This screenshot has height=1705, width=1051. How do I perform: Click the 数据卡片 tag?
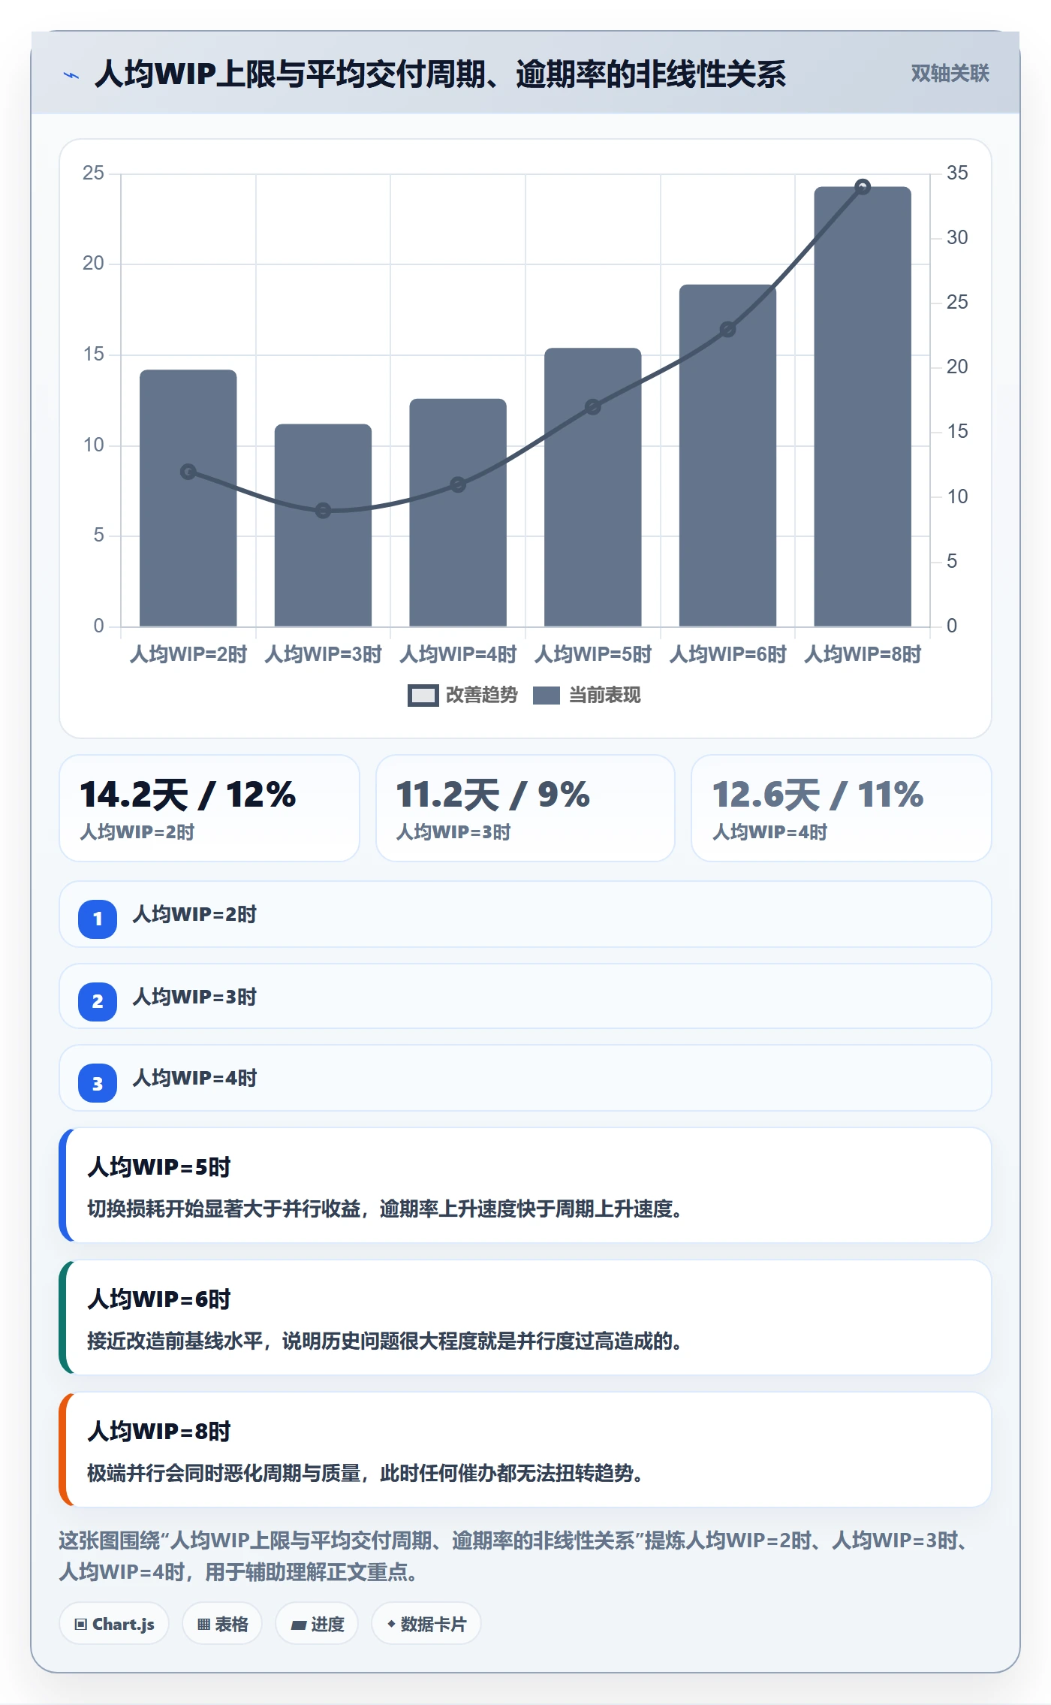click(426, 1624)
